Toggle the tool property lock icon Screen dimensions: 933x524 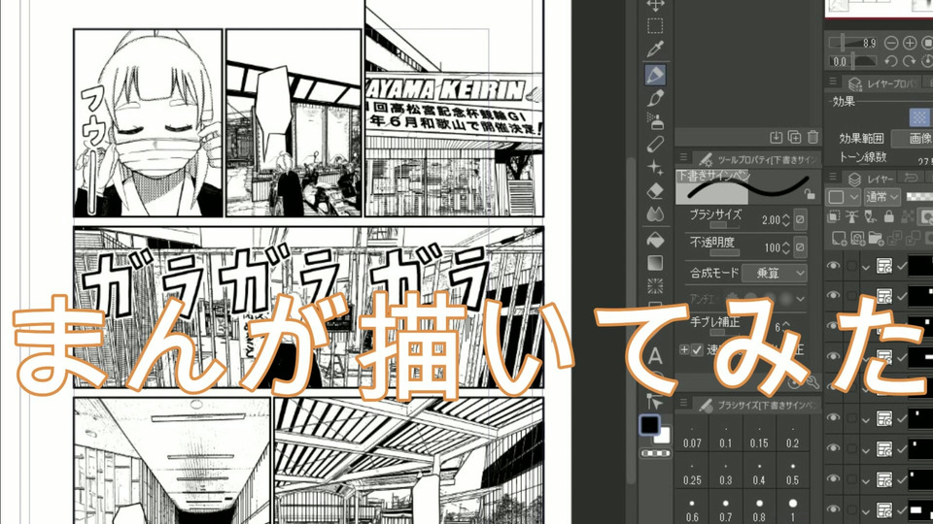(810, 194)
